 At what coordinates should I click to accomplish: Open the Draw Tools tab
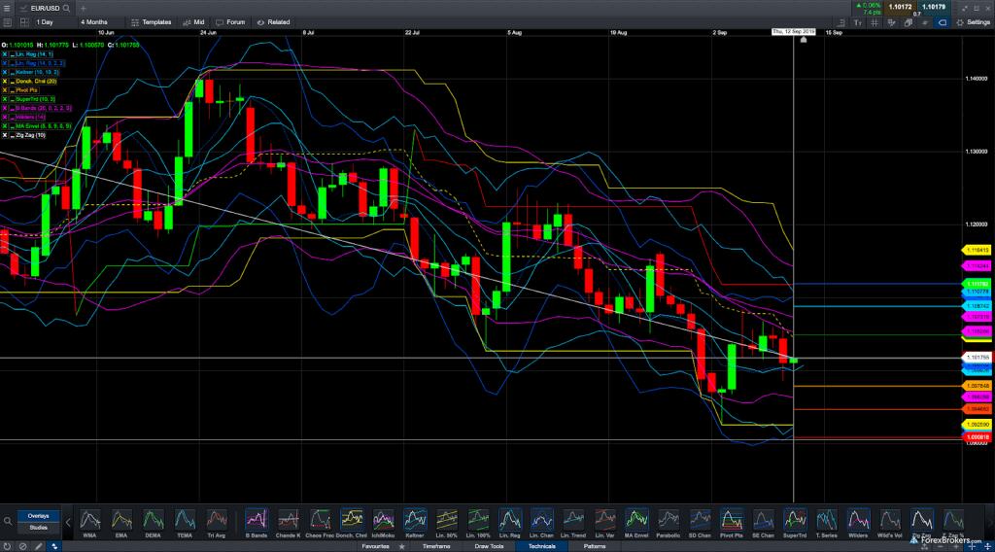489,546
